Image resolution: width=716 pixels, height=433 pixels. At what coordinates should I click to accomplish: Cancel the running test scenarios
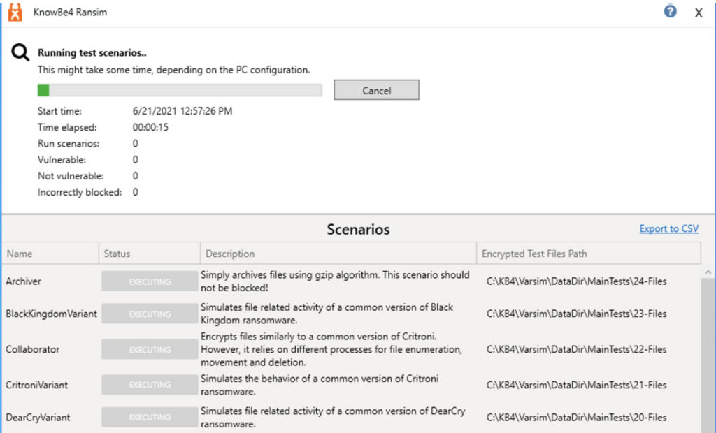tap(376, 90)
